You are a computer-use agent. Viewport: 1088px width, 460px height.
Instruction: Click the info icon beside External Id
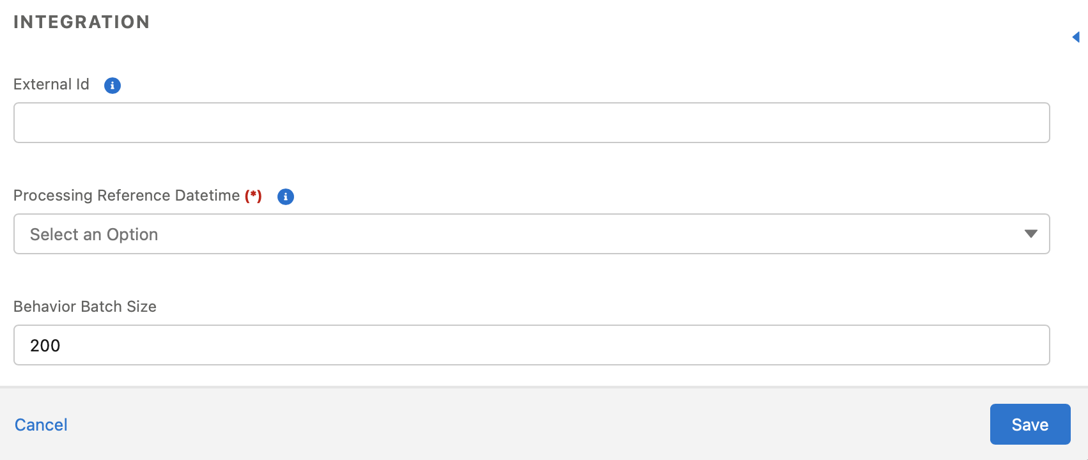pos(113,85)
